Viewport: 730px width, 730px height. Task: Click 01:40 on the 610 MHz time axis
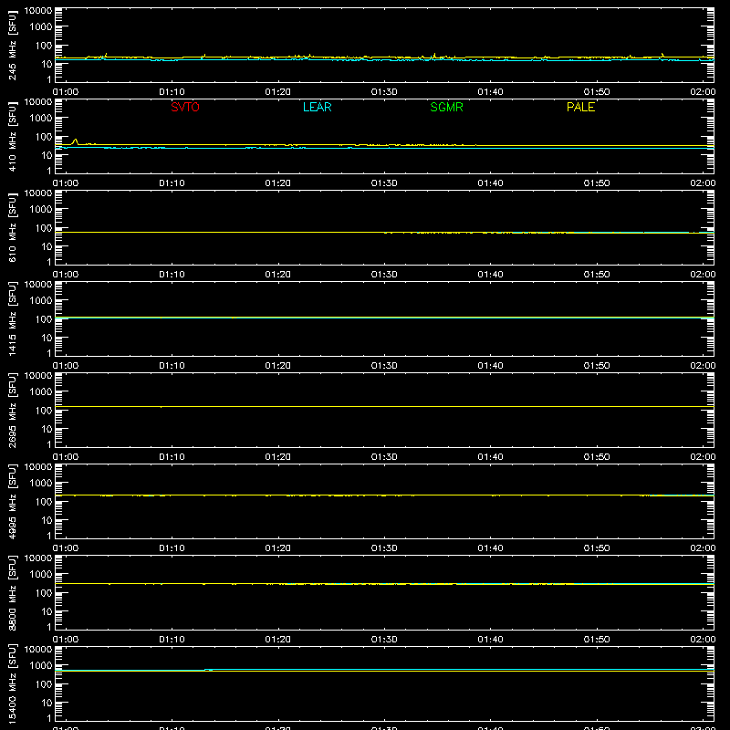[490, 275]
